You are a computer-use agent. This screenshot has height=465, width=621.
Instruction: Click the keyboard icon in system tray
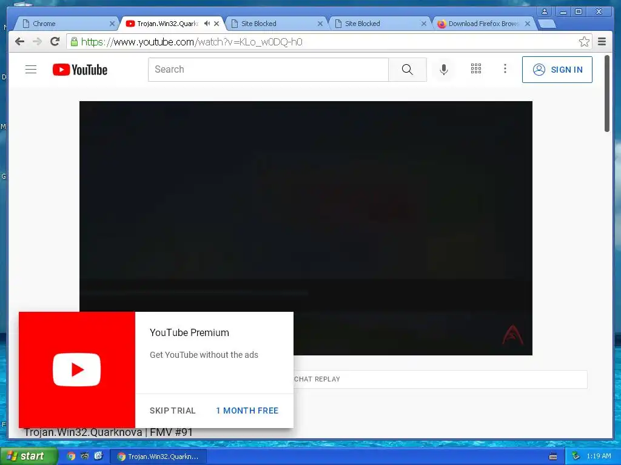point(553,457)
